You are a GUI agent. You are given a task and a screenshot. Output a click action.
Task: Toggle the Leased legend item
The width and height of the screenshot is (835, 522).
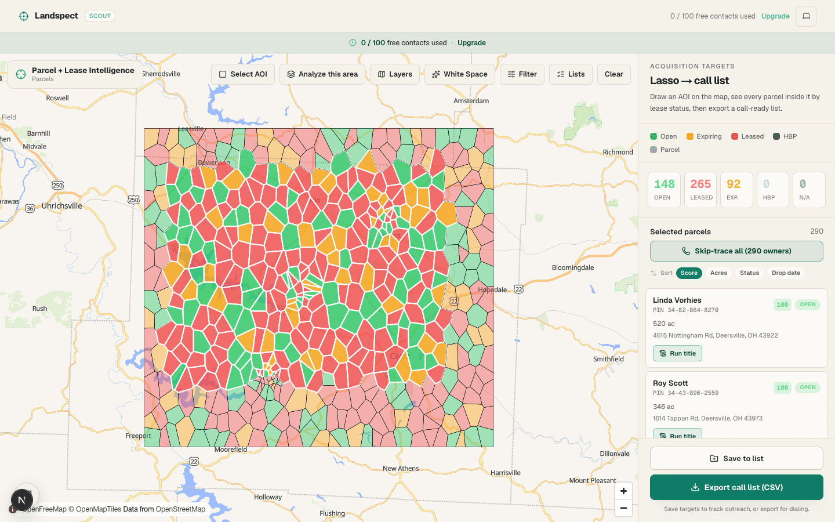747,136
